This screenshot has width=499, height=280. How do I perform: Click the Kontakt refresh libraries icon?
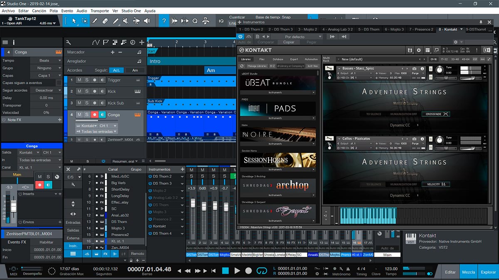click(242, 66)
